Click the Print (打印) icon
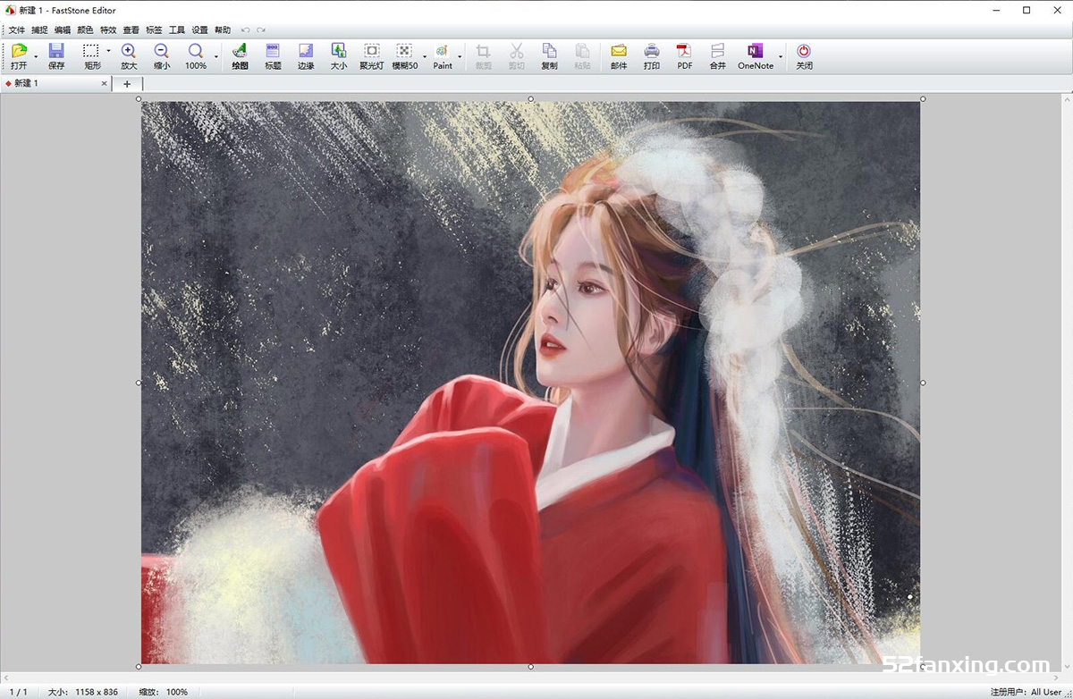Screen dimensions: 1073x699 [652, 55]
